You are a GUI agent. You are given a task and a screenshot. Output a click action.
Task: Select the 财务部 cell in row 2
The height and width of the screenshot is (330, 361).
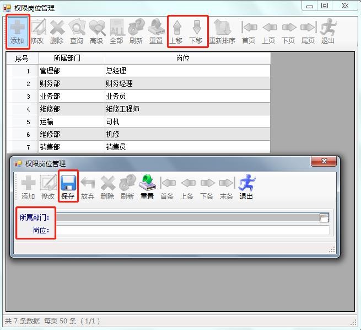click(x=72, y=83)
